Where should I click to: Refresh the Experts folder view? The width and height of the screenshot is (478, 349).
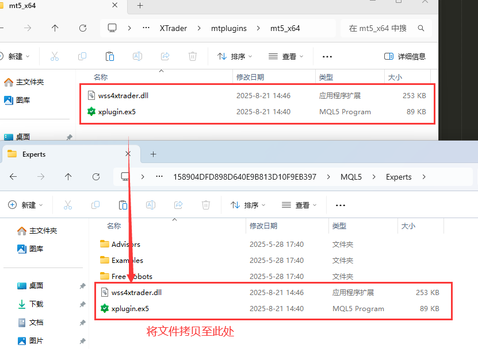96,177
